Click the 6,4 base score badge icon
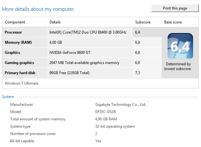The height and width of the screenshot is (147, 201). pyautogui.click(x=180, y=46)
